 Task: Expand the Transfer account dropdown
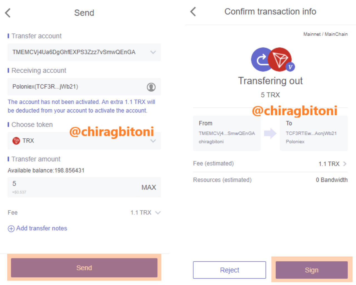[153, 52]
